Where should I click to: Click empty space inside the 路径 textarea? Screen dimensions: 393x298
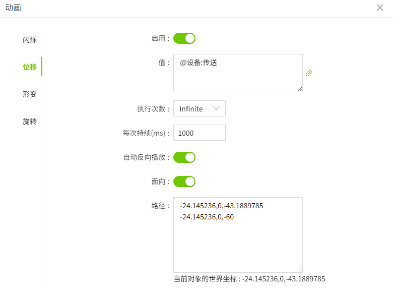[x=238, y=247]
